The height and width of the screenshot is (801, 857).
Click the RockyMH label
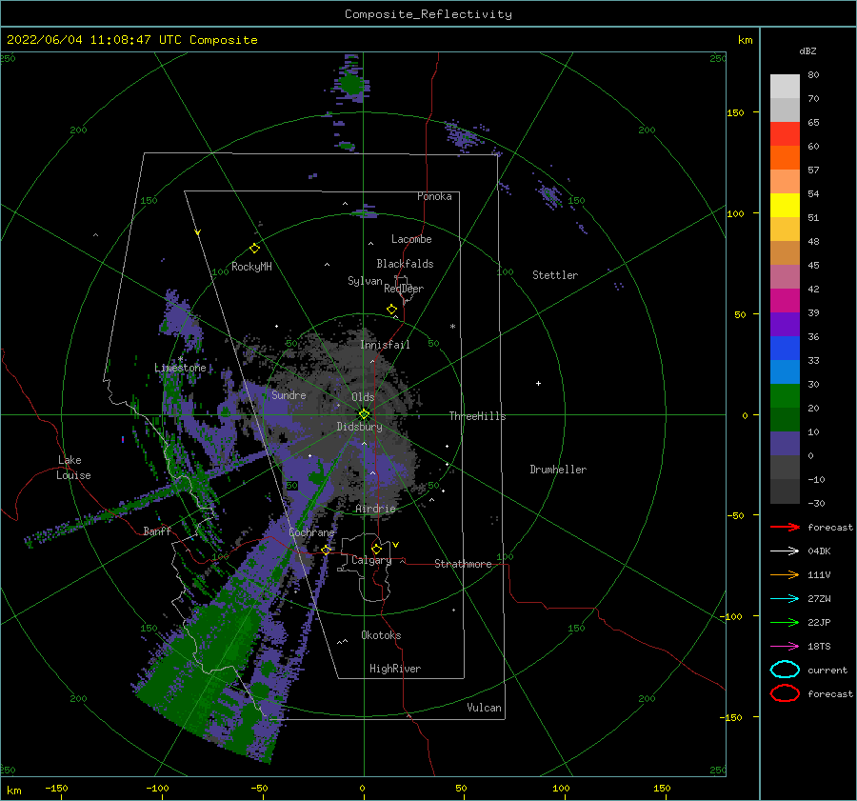(251, 267)
